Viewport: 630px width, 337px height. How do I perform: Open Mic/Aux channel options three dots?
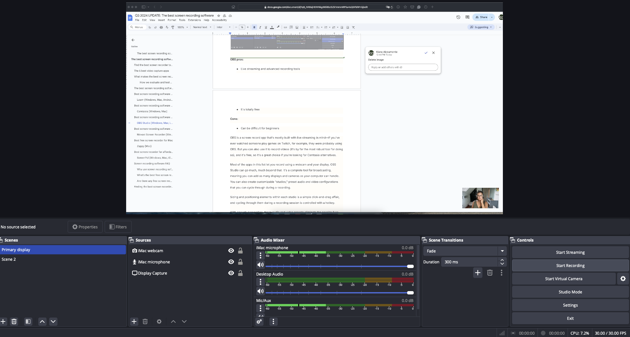(x=261, y=308)
